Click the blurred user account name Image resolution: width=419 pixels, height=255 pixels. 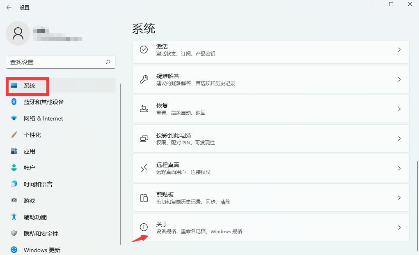pos(57,34)
